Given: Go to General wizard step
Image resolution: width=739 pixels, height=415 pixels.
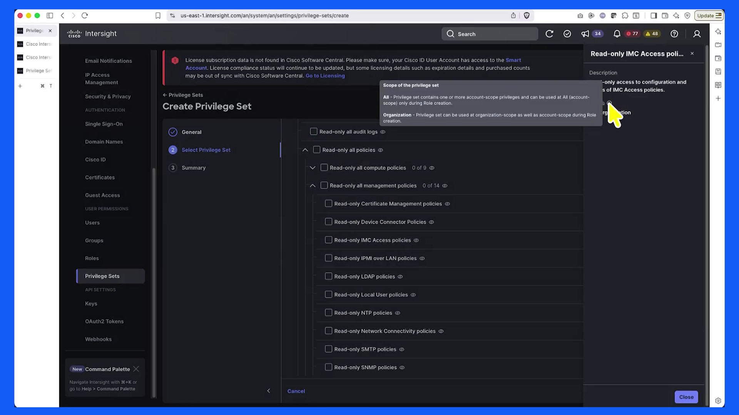Looking at the screenshot, I should click(191, 132).
